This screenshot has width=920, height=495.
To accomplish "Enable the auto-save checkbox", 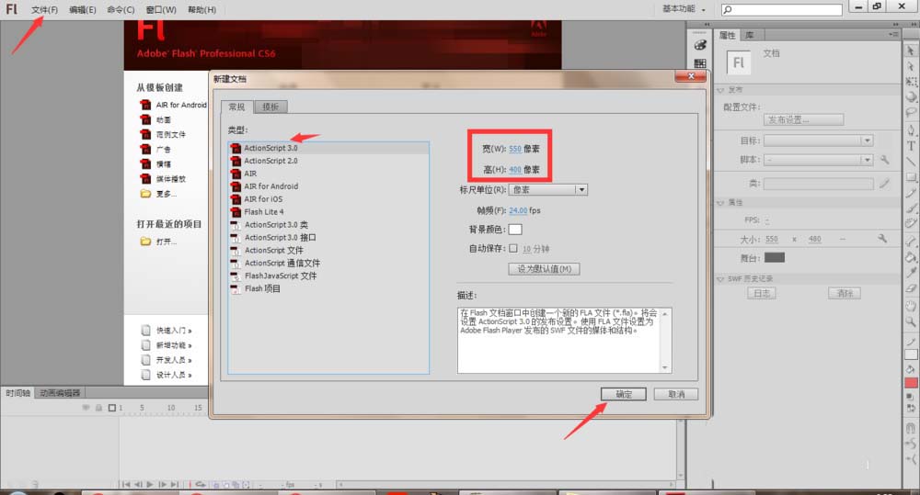I will click(513, 248).
